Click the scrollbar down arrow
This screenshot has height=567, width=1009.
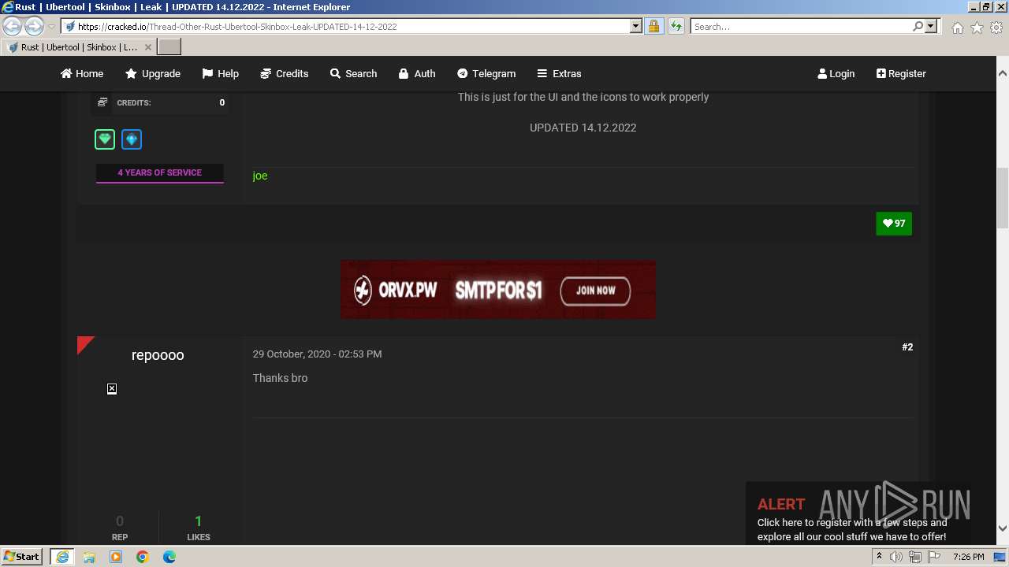tap(1003, 528)
